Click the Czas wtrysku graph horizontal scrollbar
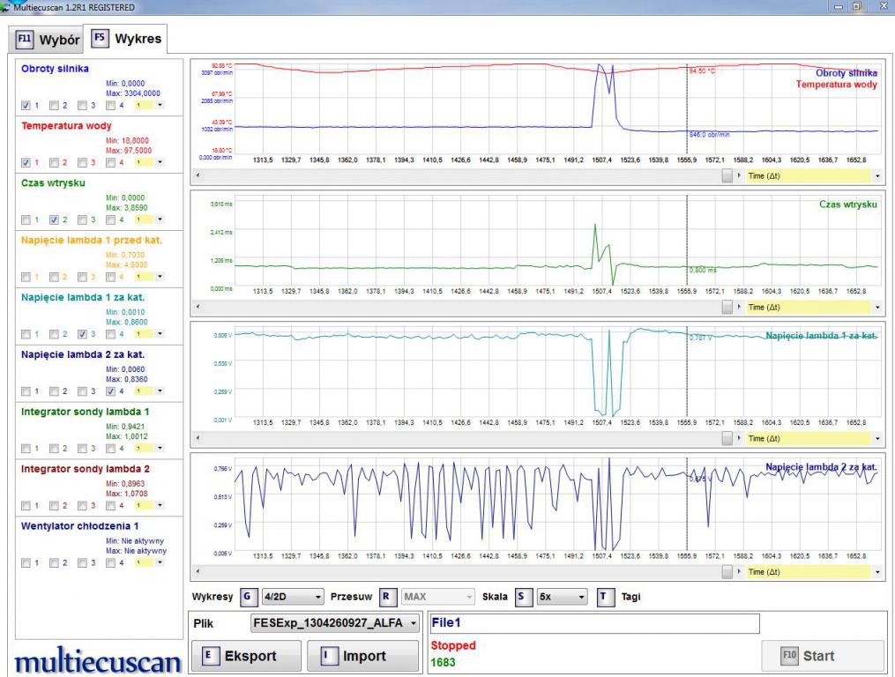This screenshot has width=895, height=677. tap(459, 307)
